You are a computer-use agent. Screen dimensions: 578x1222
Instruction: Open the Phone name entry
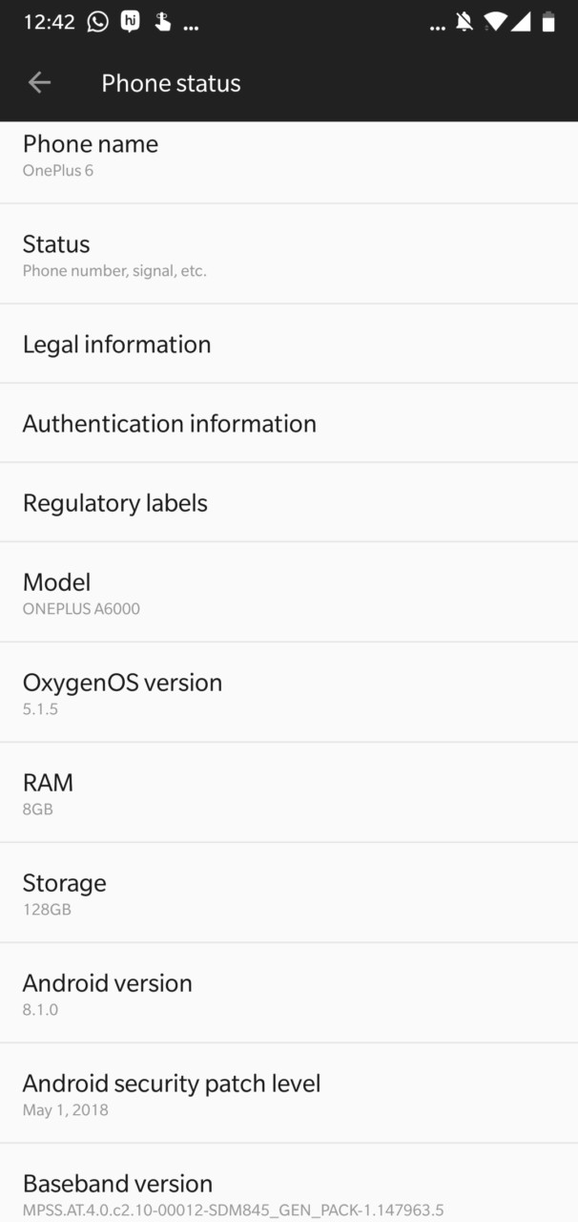pyautogui.click(x=288, y=157)
